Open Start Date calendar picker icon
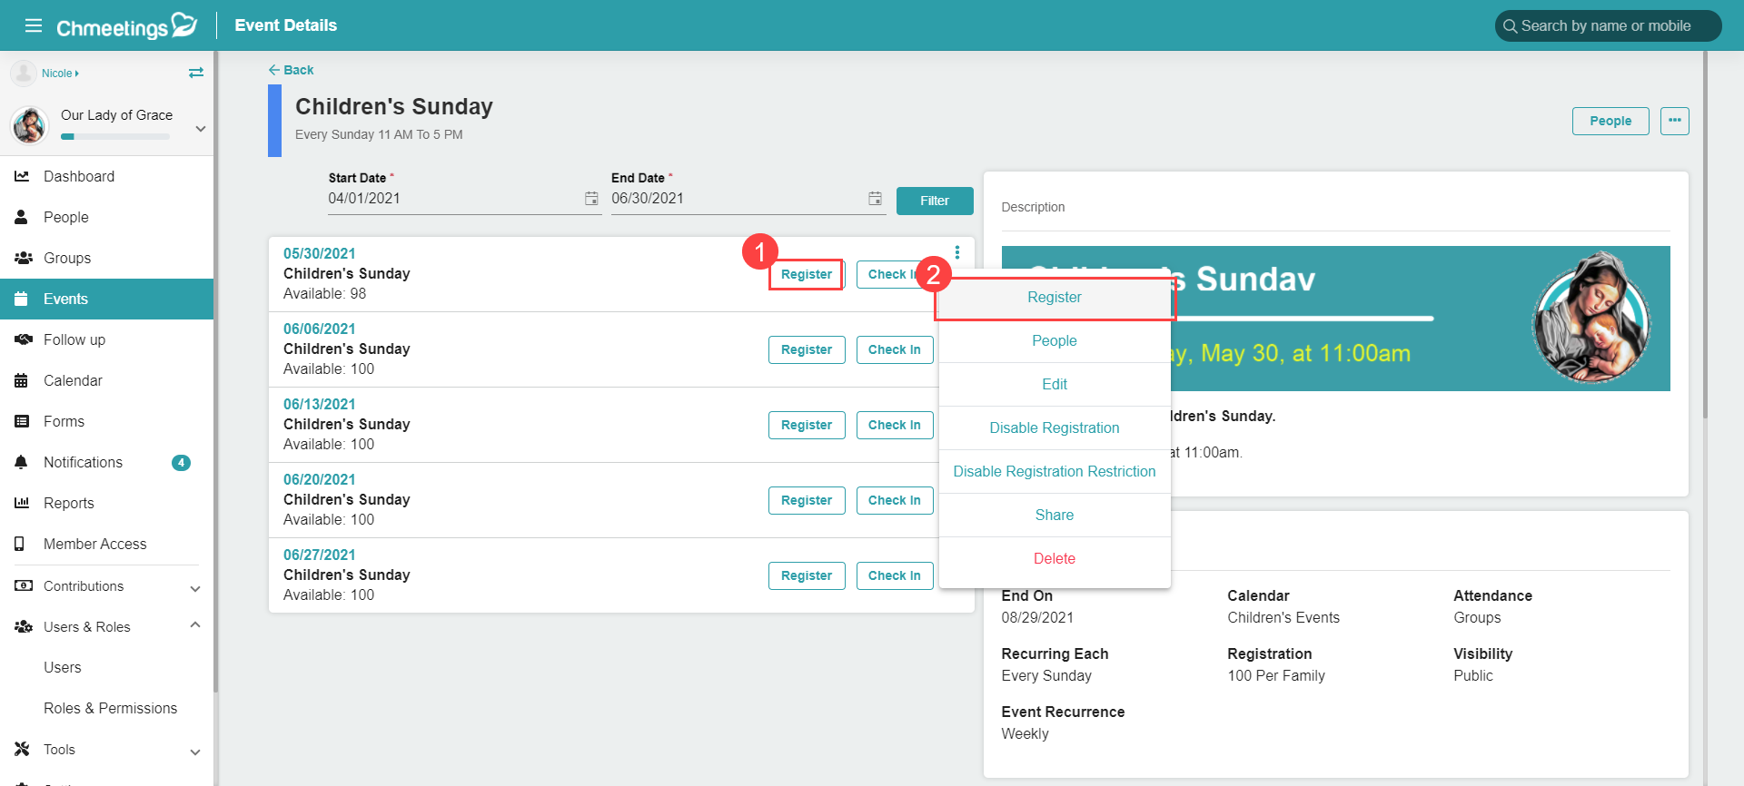The width and height of the screenshot is (1744, 786). pyautogui.click(x=591, y=198)
